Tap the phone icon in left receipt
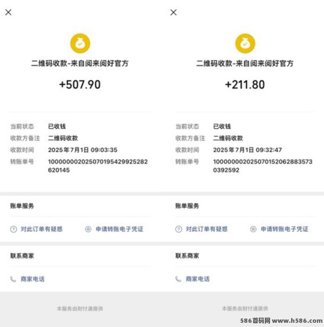The image size is (324, 327). tap(13, 279)
